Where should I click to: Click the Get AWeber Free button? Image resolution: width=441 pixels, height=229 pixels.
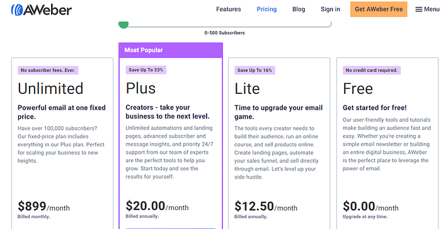[379, 9]
